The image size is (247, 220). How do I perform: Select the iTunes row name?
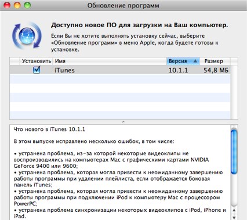[x=64, y=70]
